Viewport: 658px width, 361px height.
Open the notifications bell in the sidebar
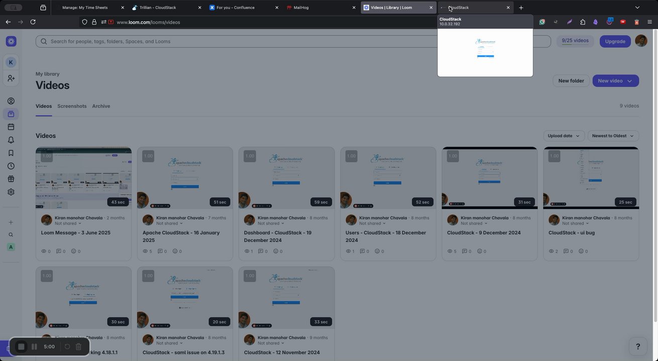[11, 140]
